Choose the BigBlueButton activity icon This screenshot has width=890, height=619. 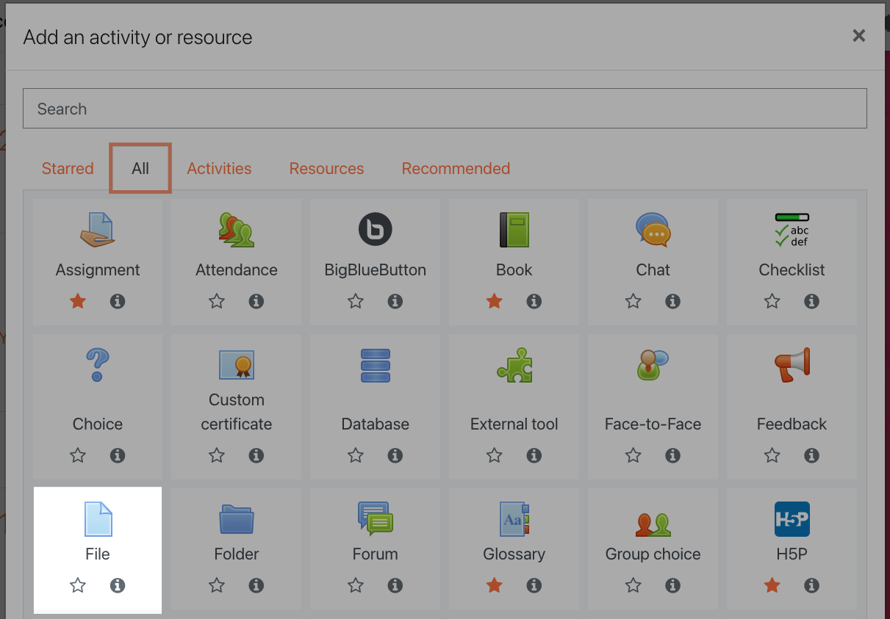[x=376, y=230]
